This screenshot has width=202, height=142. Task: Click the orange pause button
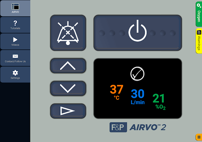pos(199,137)
